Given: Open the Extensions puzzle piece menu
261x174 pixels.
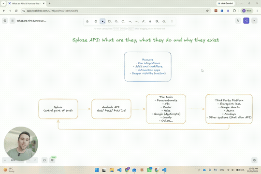Looking at the screenshot, I should [x=234, y=11].
